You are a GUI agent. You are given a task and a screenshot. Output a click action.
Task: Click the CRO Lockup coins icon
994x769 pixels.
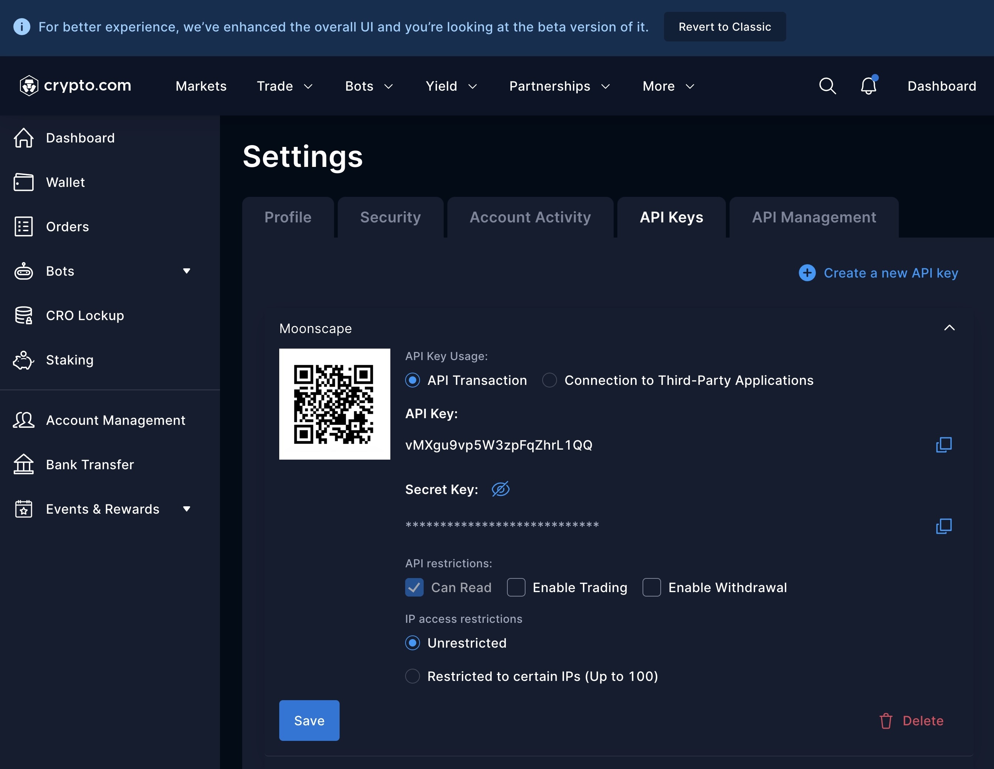[24, 315]
